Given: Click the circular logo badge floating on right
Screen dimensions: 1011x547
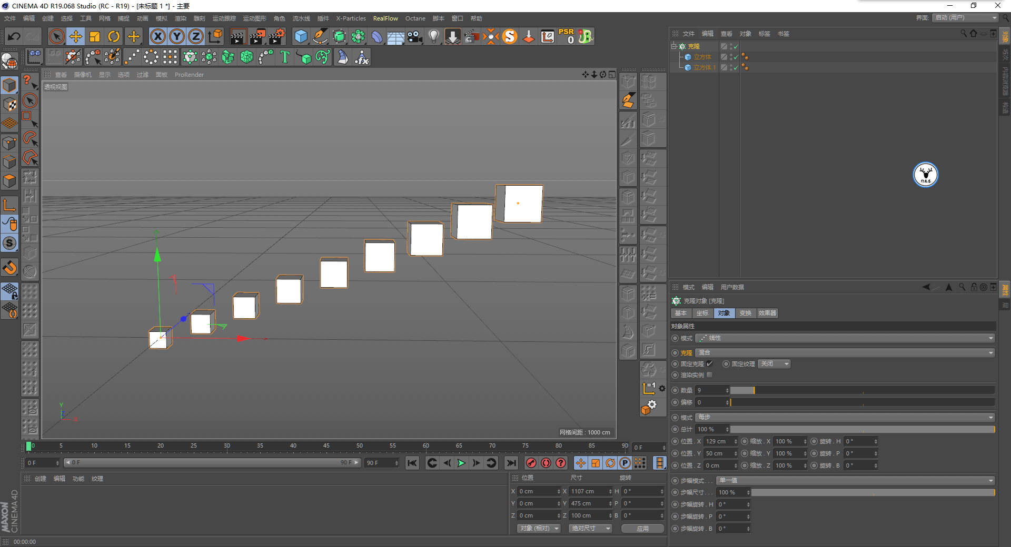Looking at the screenshot, I should click(925, 175).
